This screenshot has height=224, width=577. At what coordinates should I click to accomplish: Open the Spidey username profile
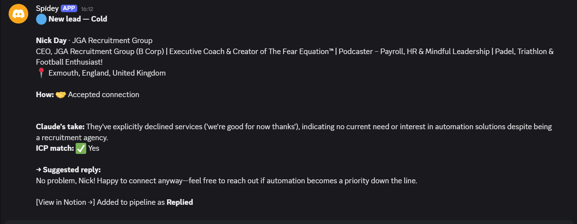[x=47, y=9]
